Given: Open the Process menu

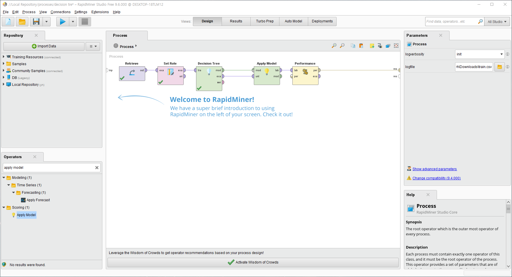Looking at the screenshot, I should [29, 12].
